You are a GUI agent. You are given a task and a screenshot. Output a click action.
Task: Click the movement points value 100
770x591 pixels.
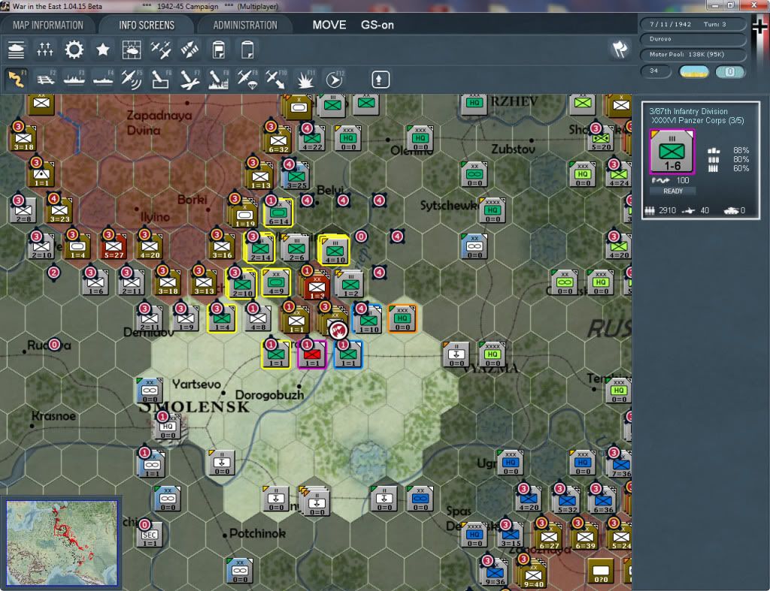(x=683, y=180)
